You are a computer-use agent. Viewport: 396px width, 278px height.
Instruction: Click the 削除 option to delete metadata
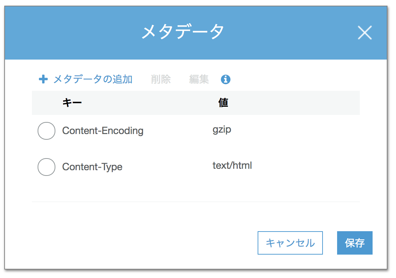(161, 79)
